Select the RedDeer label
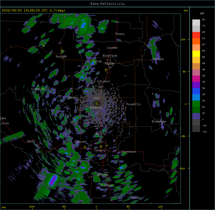This screenshot has height=210, width=215. (110, 64)
